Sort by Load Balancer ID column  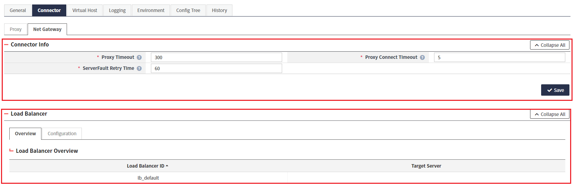point(148,166)
